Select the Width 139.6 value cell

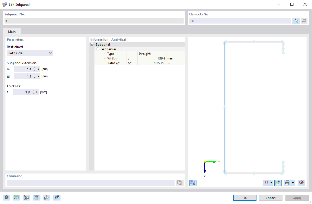[x=152, y=59]
